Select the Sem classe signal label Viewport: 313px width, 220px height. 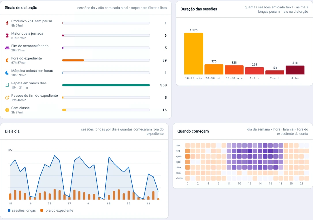pos(20,108)
